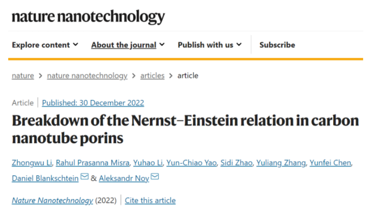The width and height of the screenshot is (365, 217).
Task: Navigate to articles breadcrumb
Action: click(152, 75)
